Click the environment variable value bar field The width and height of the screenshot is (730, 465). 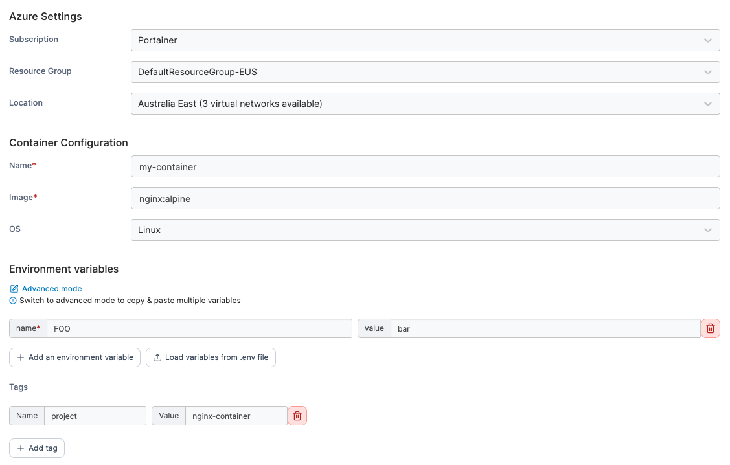click(545, 328)
